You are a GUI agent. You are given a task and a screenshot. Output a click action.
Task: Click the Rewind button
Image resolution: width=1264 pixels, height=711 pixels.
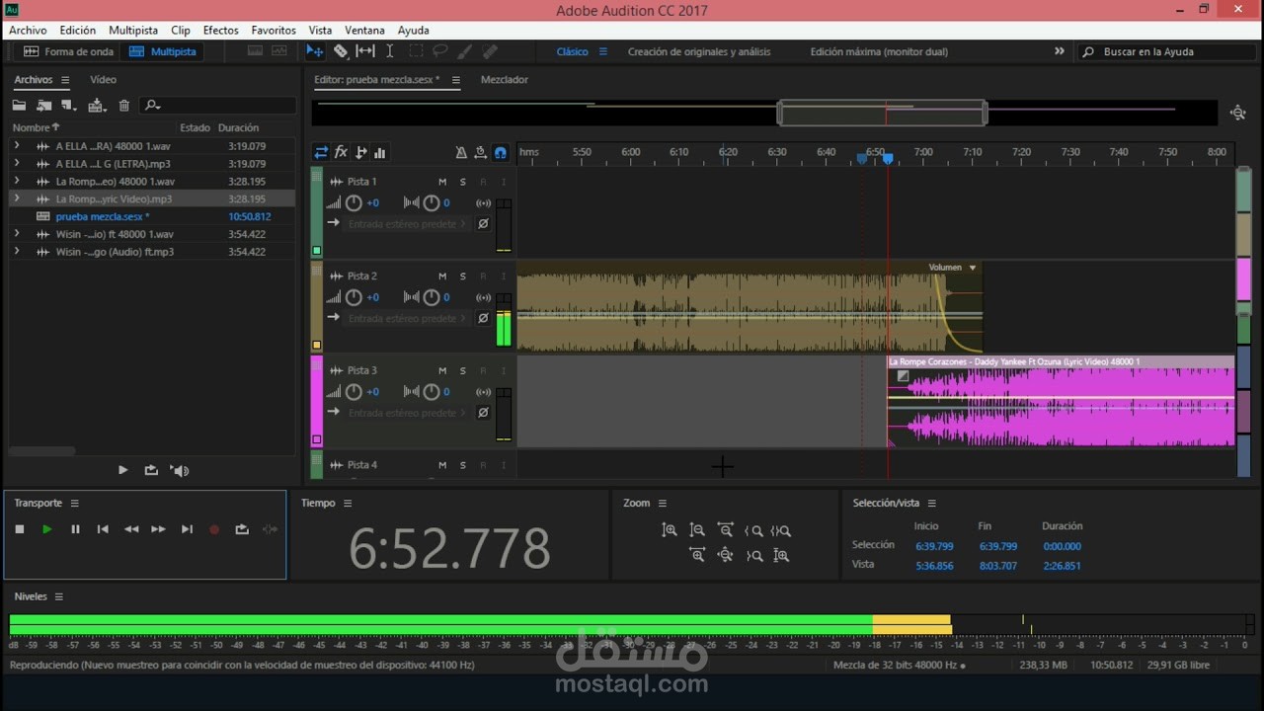(x=131, y=529)
